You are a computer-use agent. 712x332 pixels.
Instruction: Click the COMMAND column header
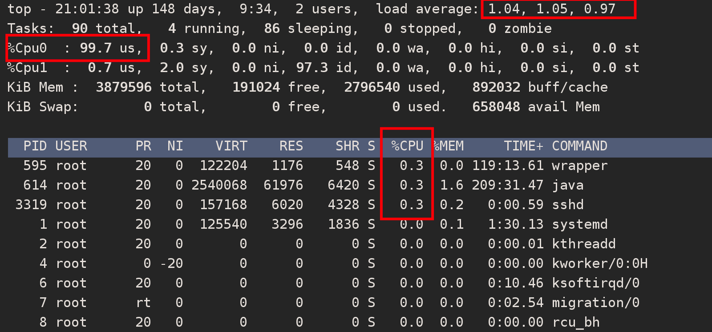[x=579, y=146]
